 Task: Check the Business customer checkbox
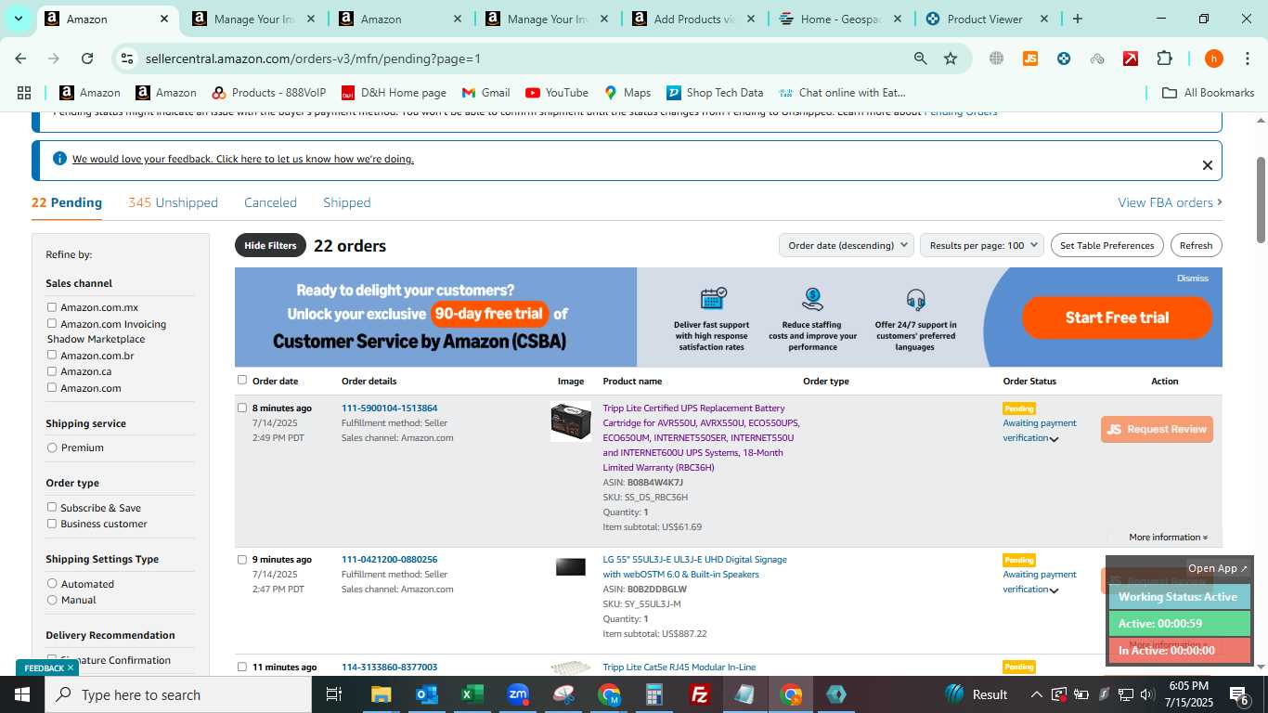tap(52, 524)
